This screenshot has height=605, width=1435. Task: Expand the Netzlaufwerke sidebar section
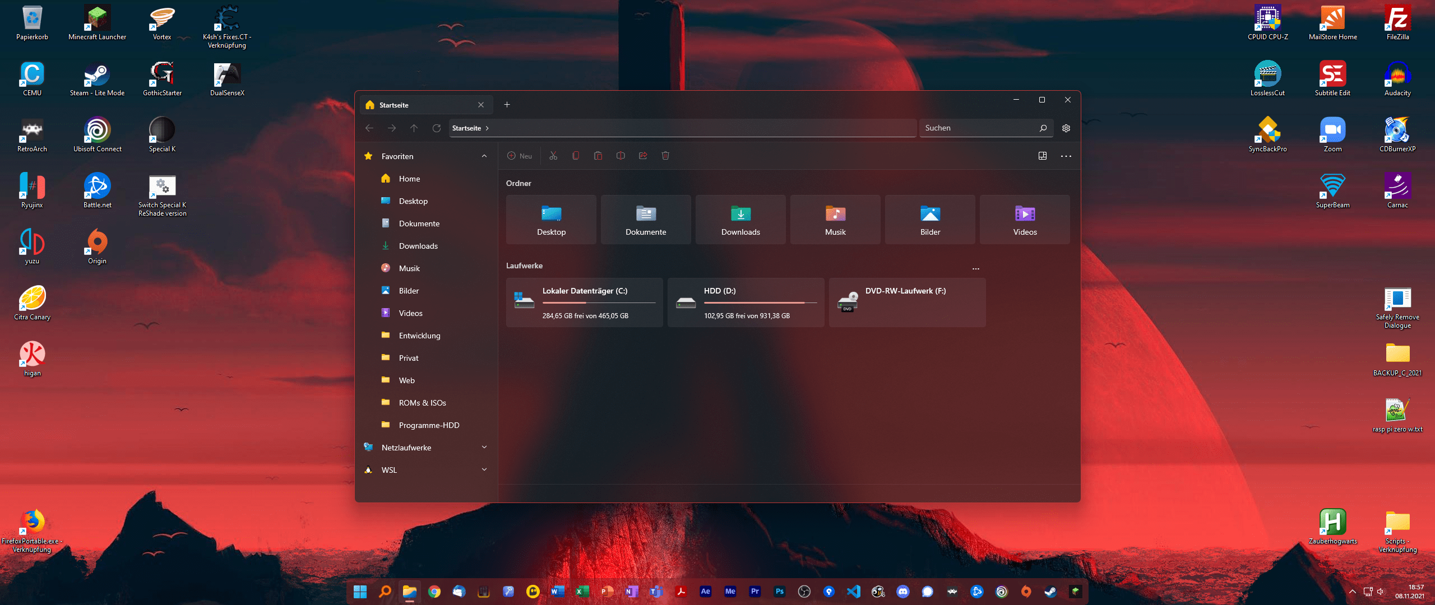click(x=484, y=447)
